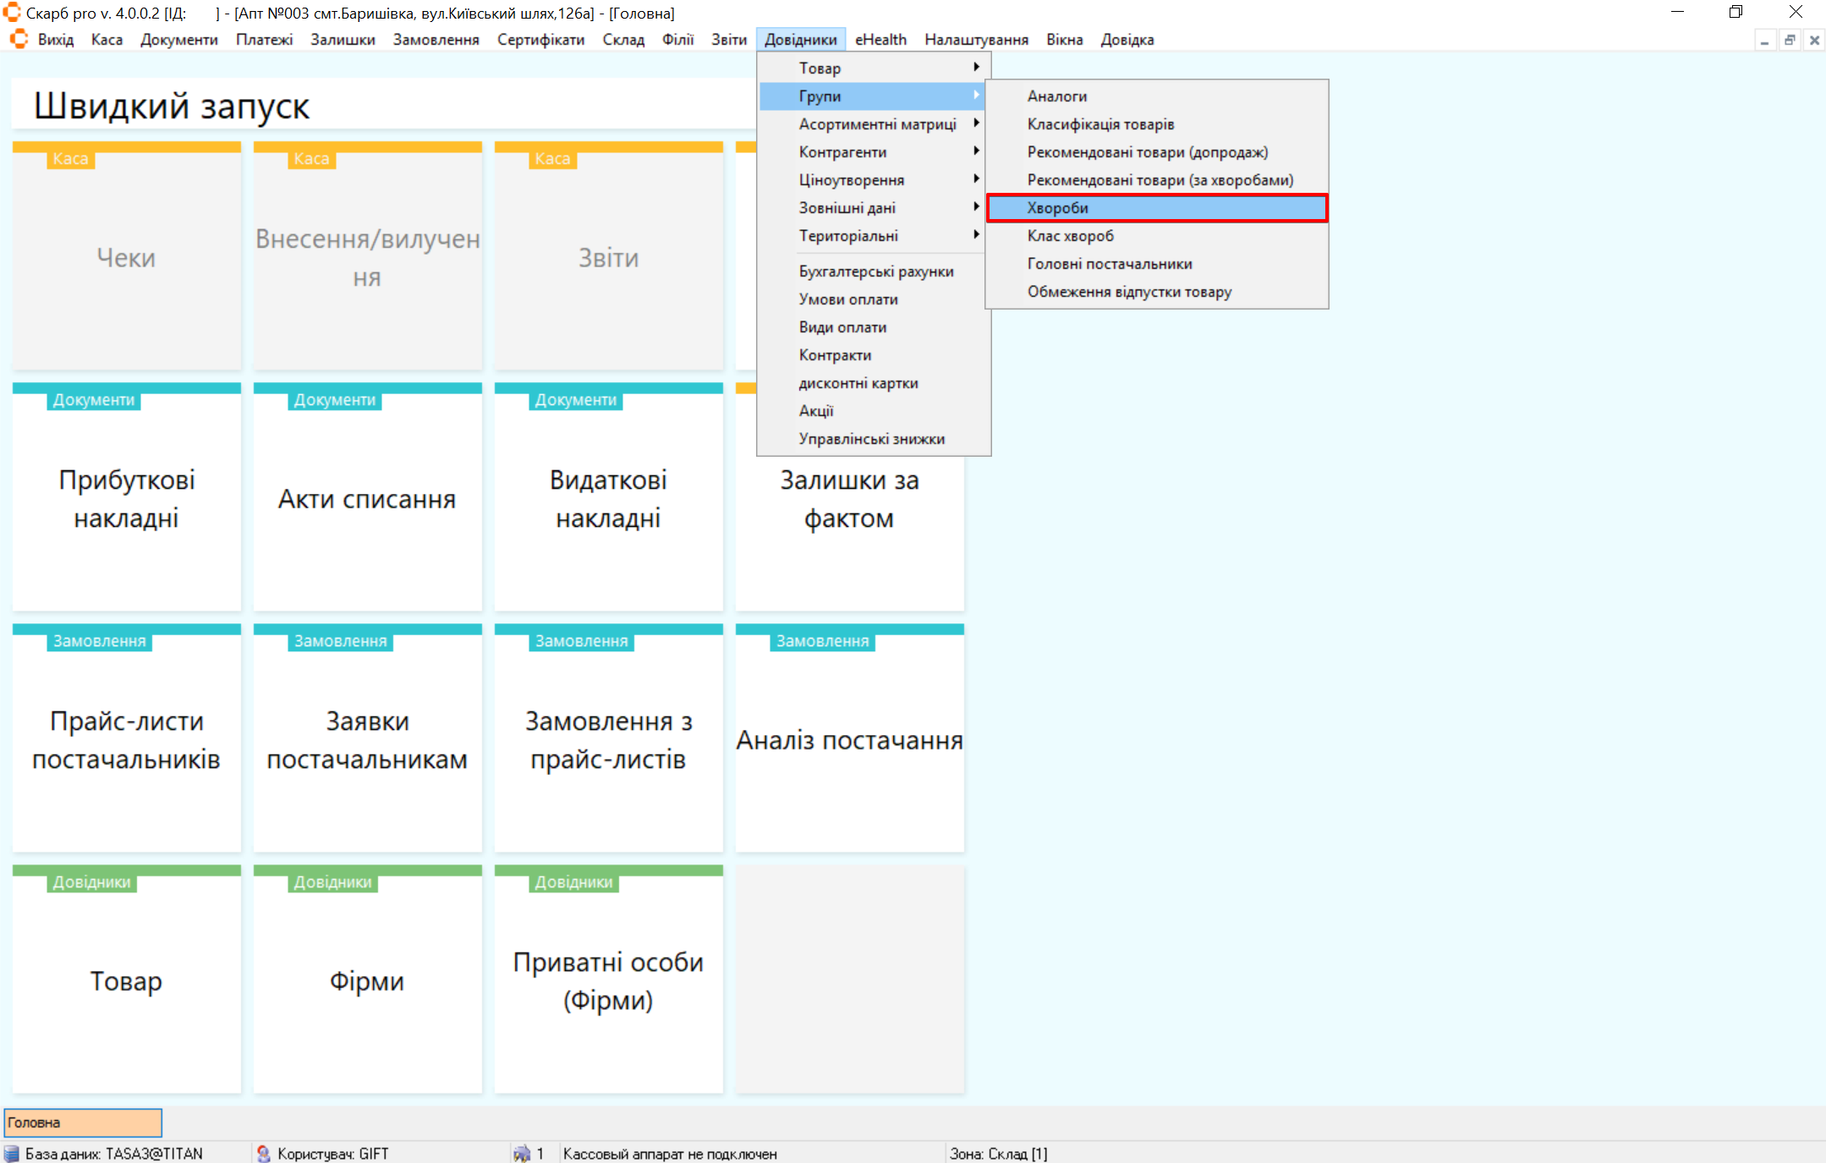The width and height of the screenshot is (1826, 1163).
Task: Click the Скарб logo icon beside Вихід
Action: tap(19, 40)
